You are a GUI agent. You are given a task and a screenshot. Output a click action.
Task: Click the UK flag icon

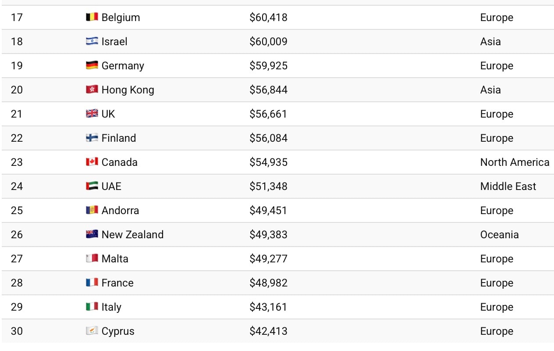click(x=92, y=114)
